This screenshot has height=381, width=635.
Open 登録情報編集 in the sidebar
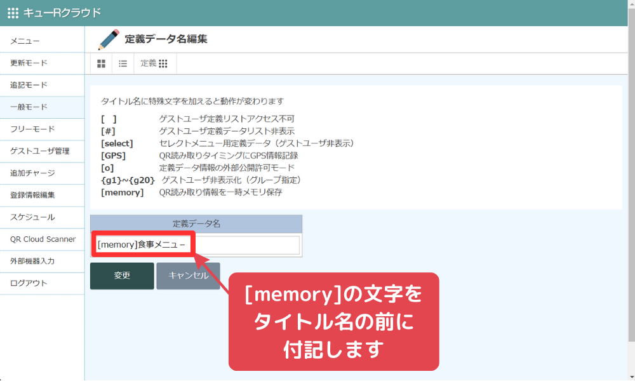pos(42,195)
